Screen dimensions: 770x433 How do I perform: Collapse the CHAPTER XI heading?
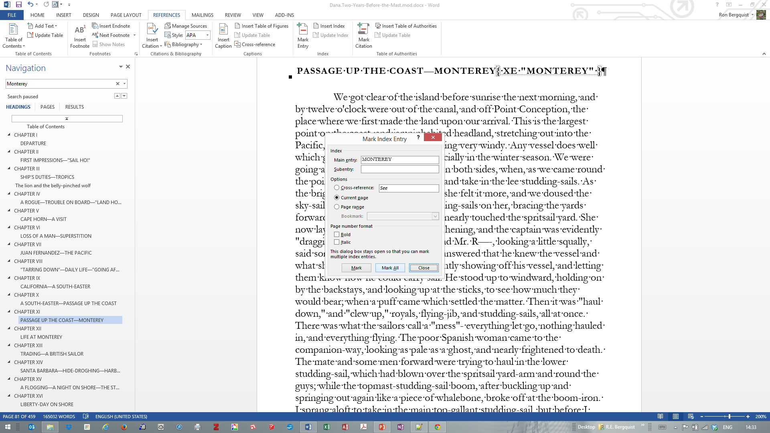click(x=9, y=312)
